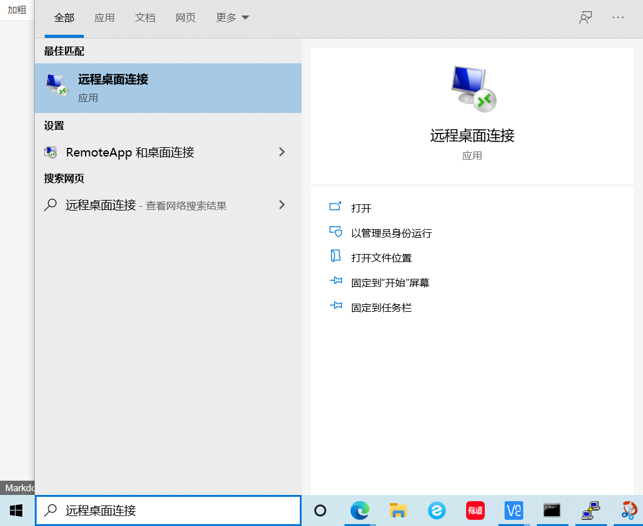Click the 加粗 label in background window
This screenshot has width=643, height=526.
(x=17, y=9)
